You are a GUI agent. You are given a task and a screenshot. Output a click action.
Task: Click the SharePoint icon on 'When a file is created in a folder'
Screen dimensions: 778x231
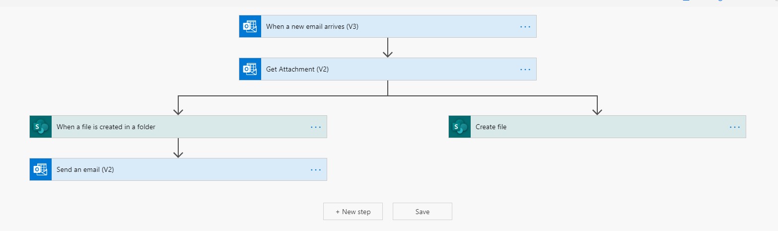tap(41, 127)
